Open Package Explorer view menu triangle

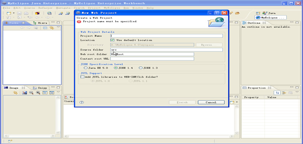58,27
